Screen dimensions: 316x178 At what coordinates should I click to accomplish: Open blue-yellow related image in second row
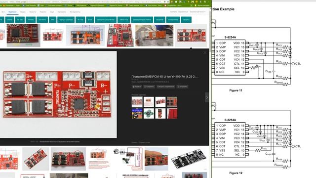click(137, 113)
